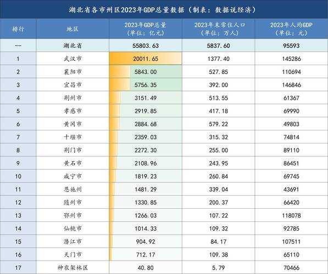
Task: Click the per-capita value 145286
Action: pos(291,59)
